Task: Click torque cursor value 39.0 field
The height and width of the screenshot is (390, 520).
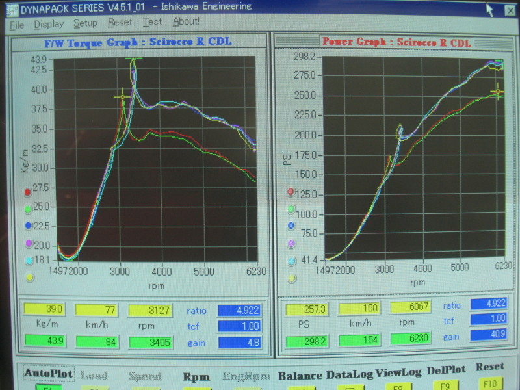Action: pyautogui.click(x=45, y=309)
